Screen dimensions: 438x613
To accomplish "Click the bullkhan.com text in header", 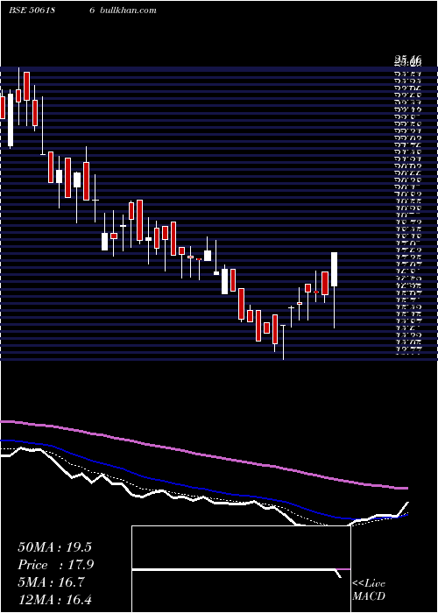I will pyautogui.click(x=128, y=11).
